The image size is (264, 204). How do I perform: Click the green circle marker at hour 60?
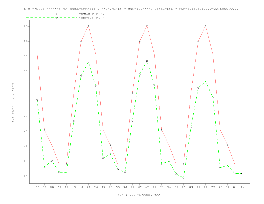[184, 178]
